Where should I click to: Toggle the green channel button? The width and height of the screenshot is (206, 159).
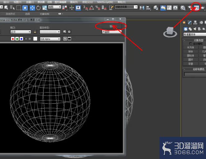[x=17, y=39]
